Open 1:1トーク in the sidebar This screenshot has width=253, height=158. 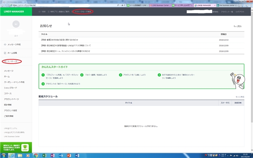click(12, 62)
